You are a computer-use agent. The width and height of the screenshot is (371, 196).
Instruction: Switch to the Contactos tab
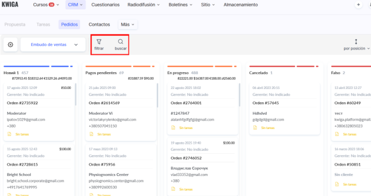coord(99,25)
